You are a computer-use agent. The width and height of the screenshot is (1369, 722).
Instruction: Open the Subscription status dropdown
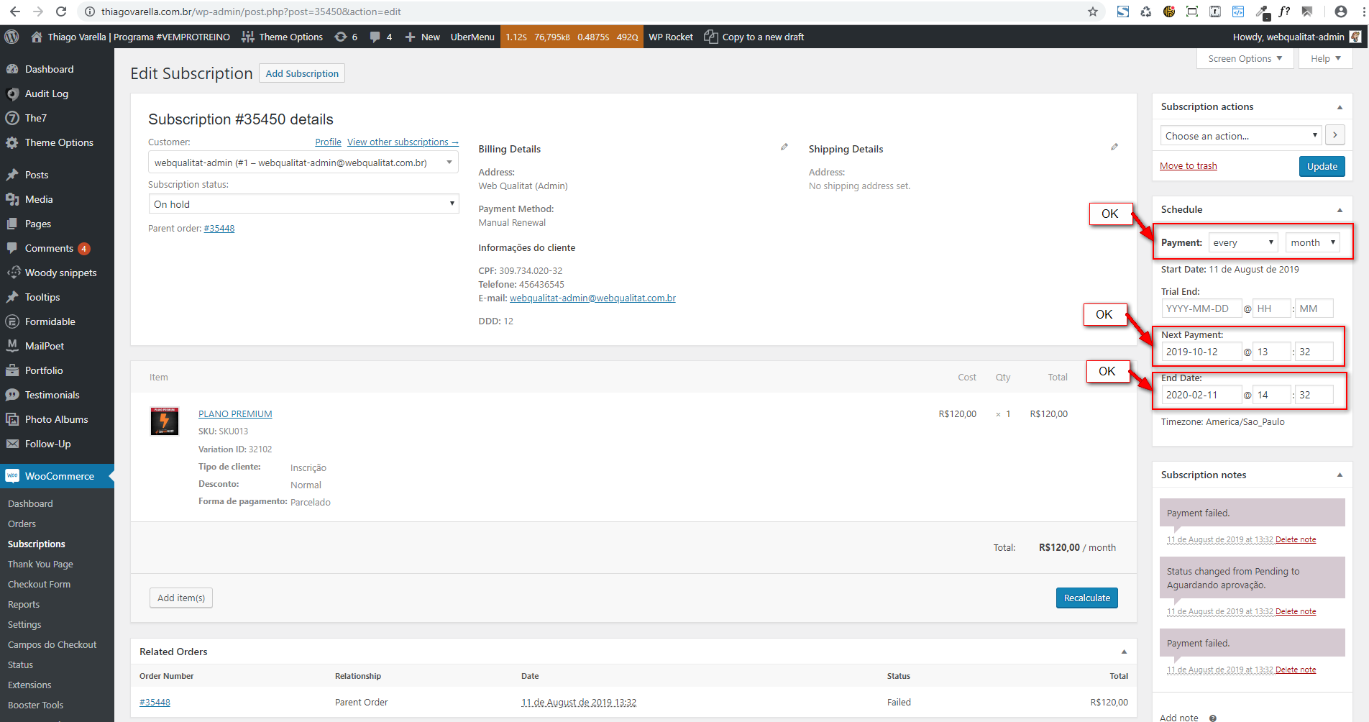click(303, 204)
